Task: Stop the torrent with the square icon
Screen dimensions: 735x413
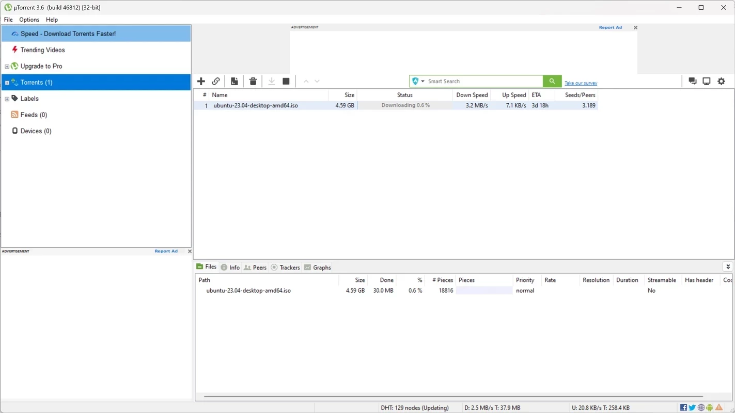Action: 286,81
